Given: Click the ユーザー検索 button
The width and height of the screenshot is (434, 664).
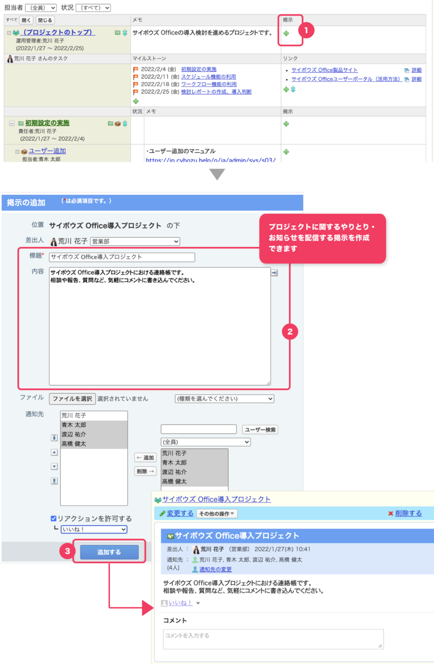Looking at the screenshot, I should click(x=260, y=429).
